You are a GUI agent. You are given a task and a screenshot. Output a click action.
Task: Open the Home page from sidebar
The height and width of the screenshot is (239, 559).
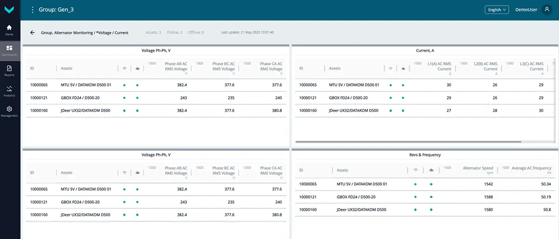coord(9,30)
